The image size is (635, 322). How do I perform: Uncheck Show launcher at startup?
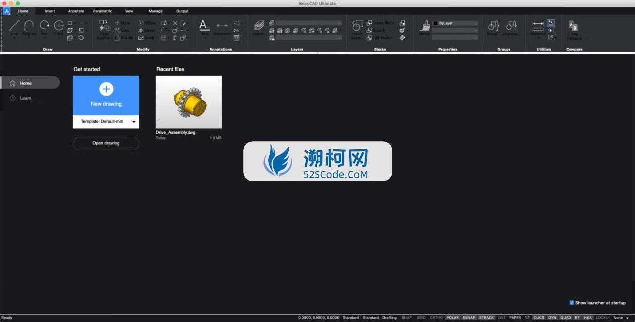pos(572,303)
